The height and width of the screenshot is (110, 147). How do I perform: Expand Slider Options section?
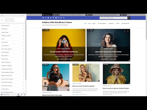pyautogui.click(x=13, y=59)
